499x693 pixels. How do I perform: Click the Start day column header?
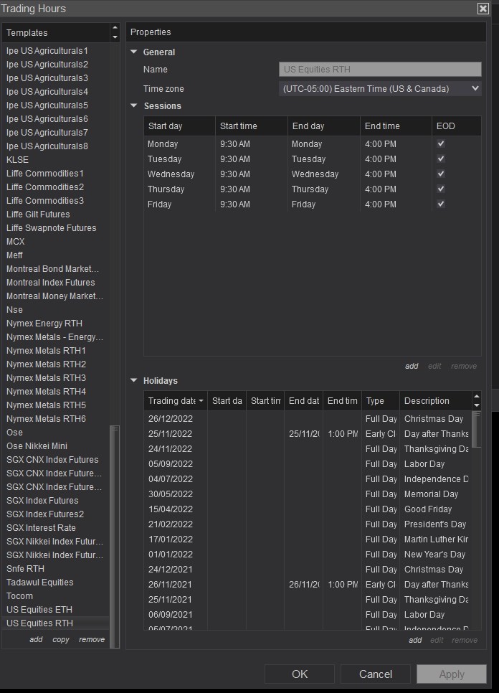tap(179, 126)
